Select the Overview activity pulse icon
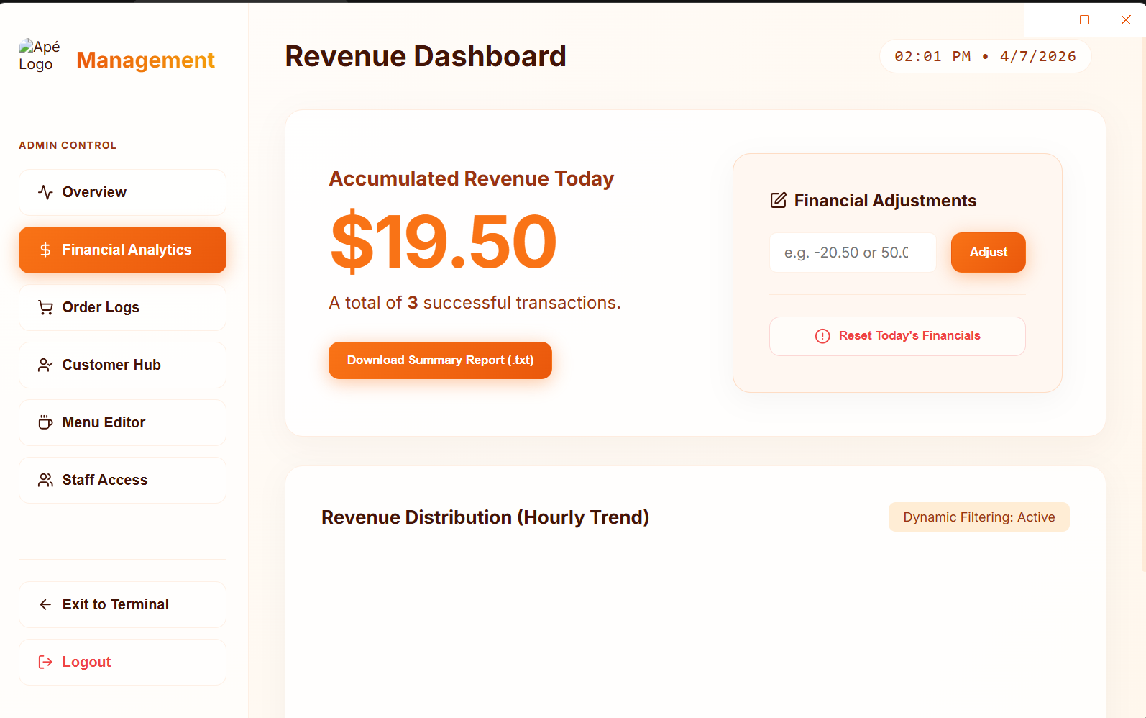The image size is (1146, 718). click(x=45, y=192)
